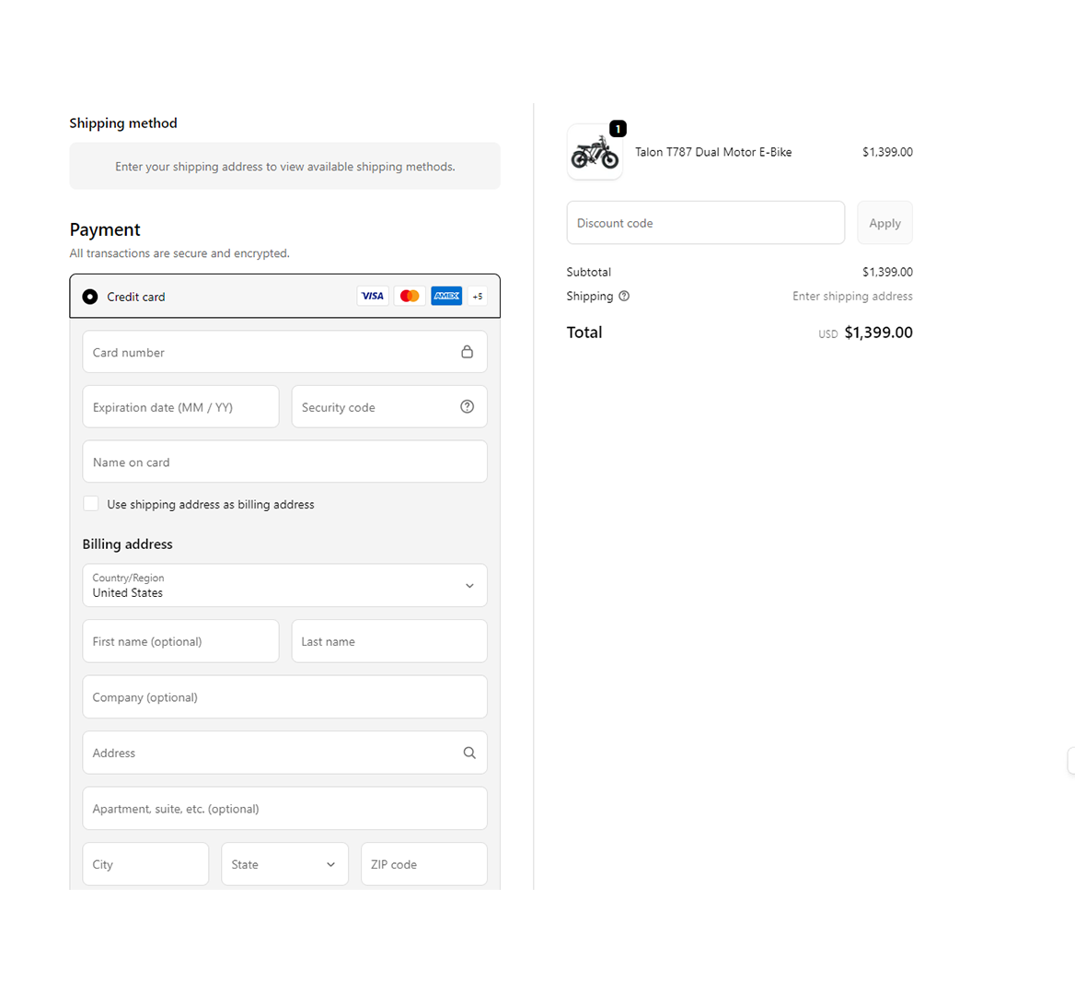Viewport: 1075px width, 993px height.
Task: Check Use shipping address as billing address
Action: pos(91,504)
